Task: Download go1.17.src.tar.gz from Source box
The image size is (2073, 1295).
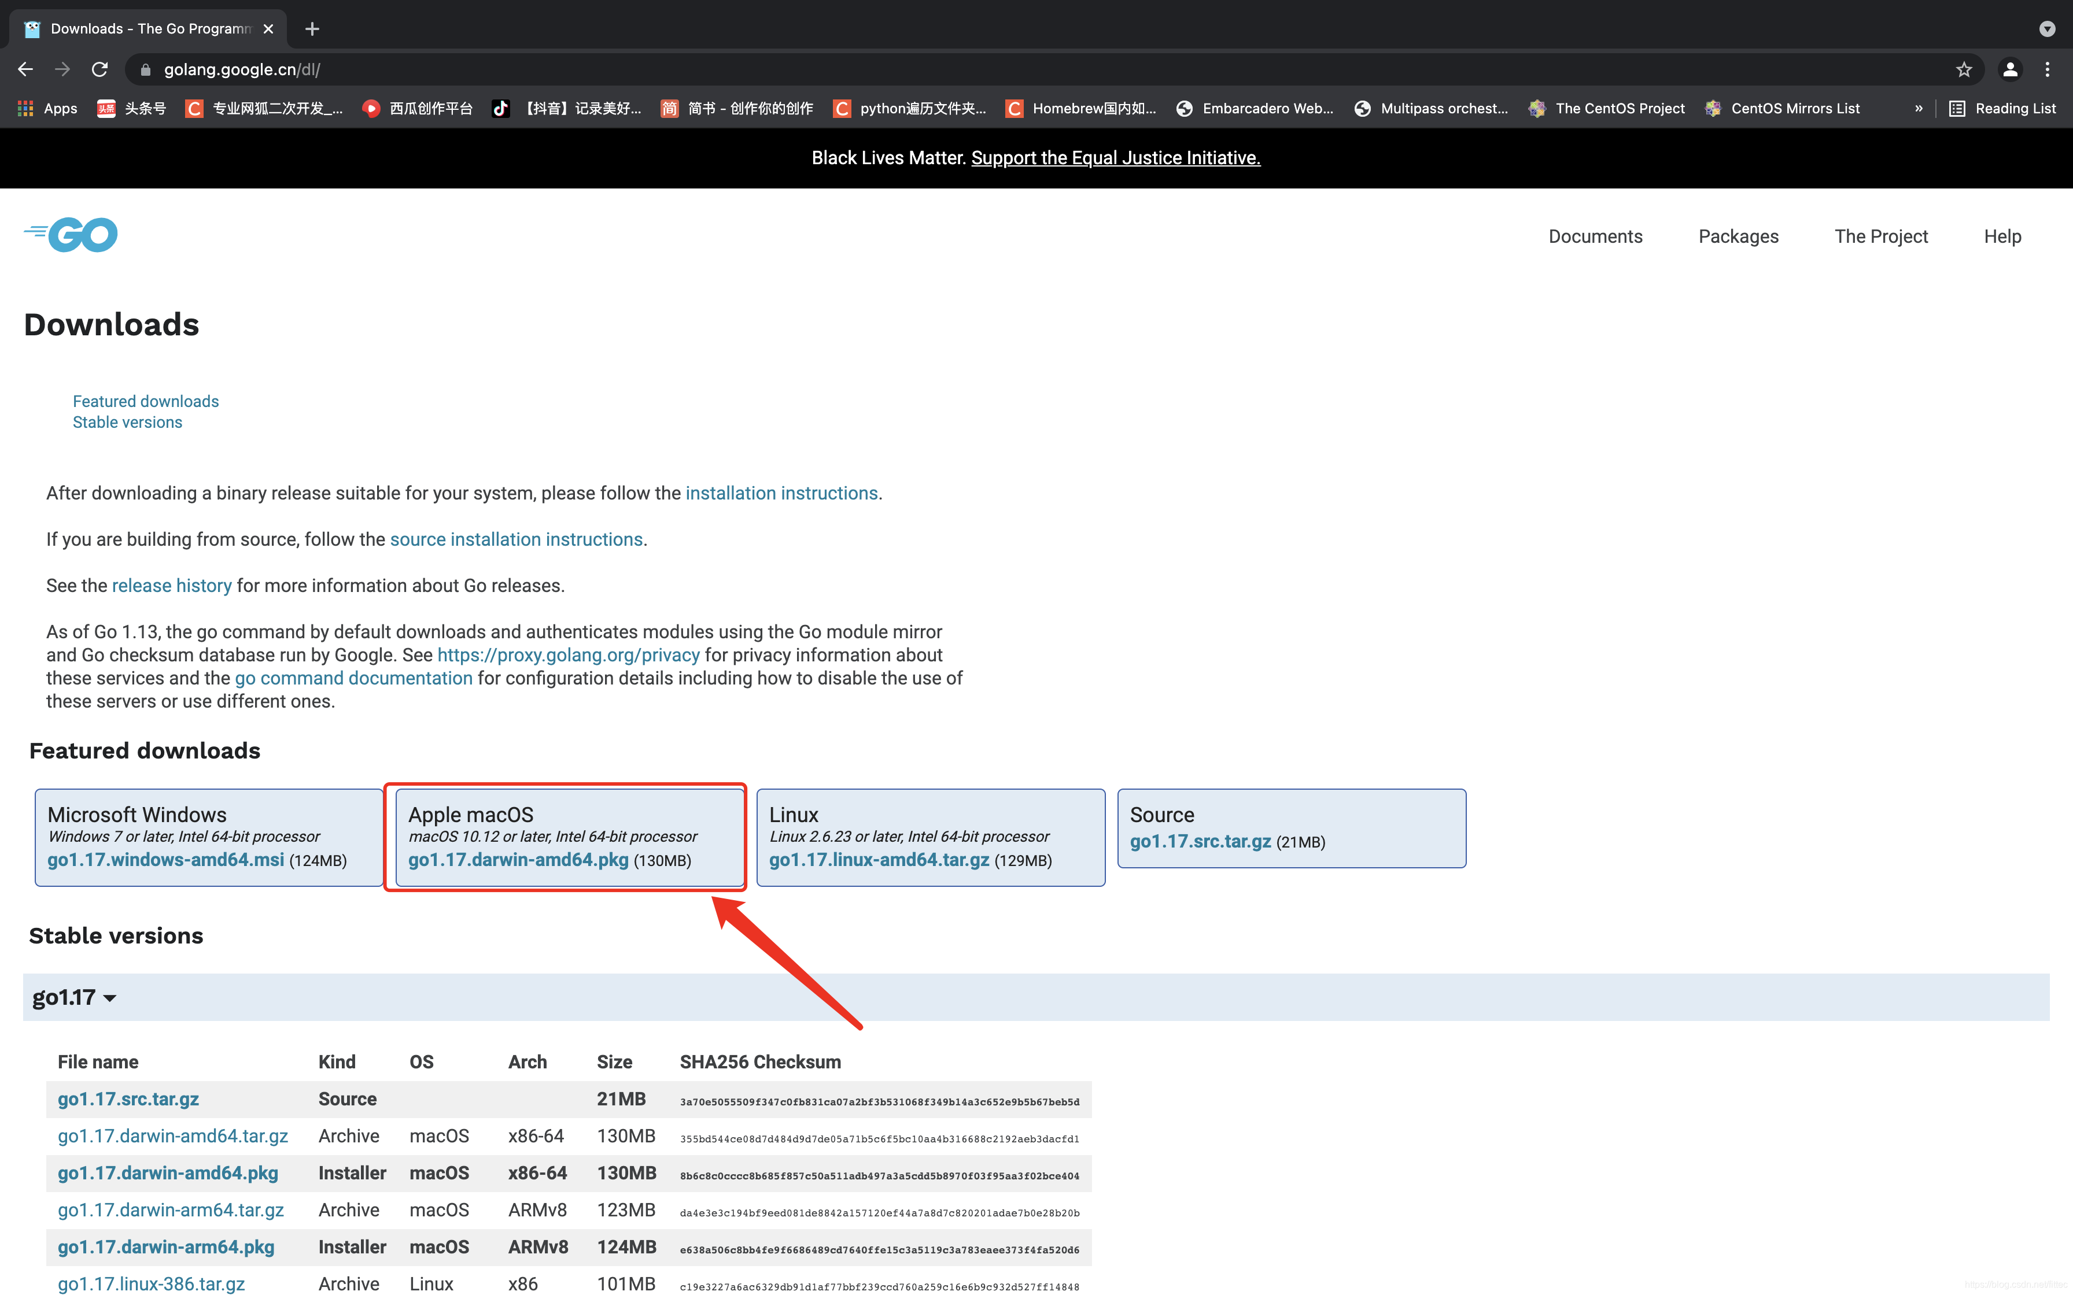Action: tap(1200, 841)
